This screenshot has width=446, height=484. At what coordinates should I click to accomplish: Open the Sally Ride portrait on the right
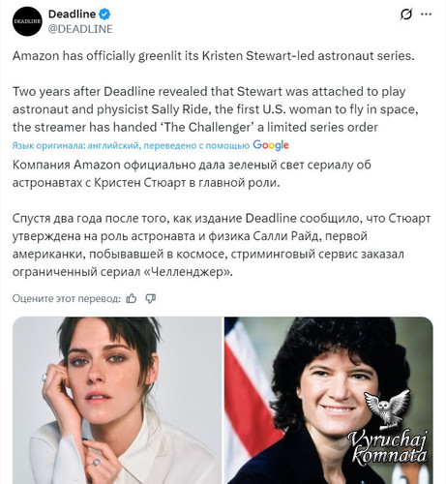click(329, 401)
